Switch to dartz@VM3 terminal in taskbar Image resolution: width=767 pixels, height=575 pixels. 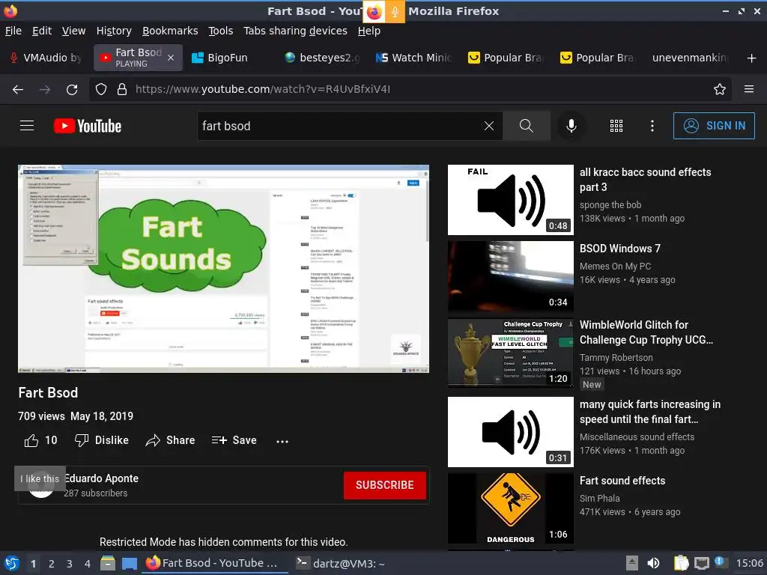pyautogui.click(x=341, y=563)
